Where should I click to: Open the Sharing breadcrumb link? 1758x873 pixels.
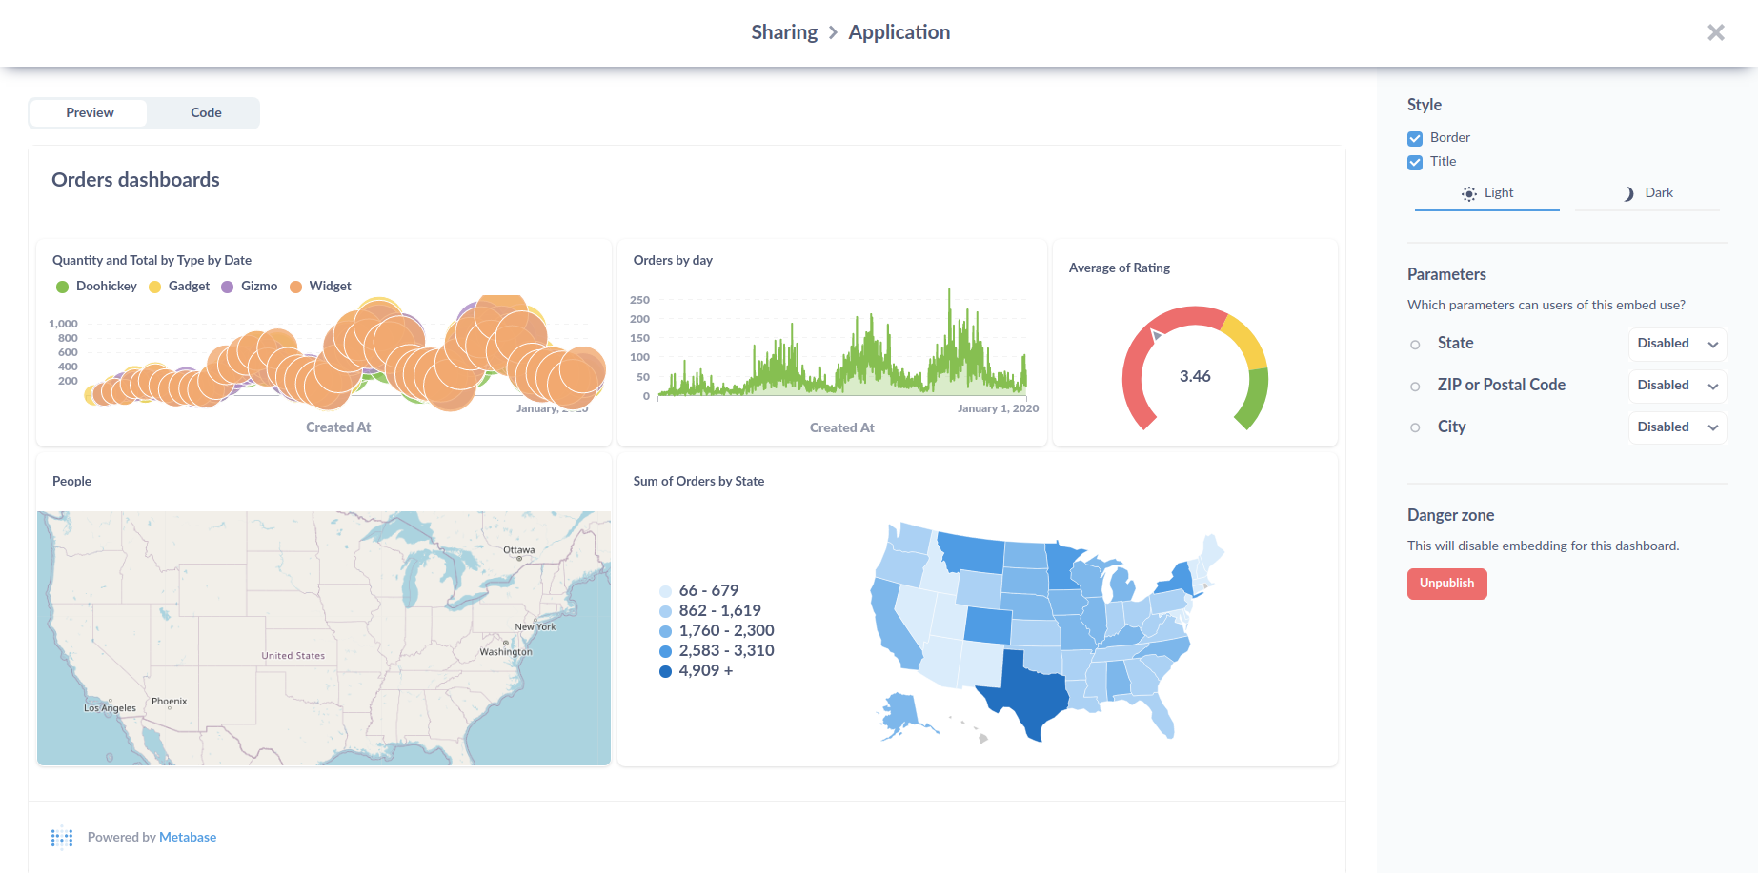[783, 31]
